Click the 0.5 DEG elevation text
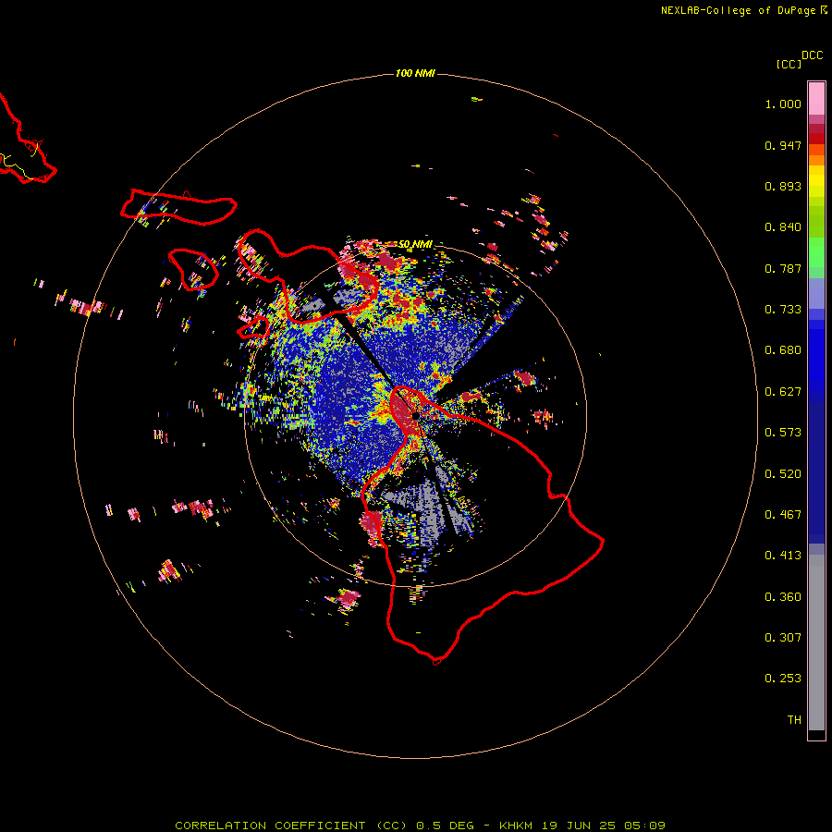The image size is (832, 832). [444, 826]
